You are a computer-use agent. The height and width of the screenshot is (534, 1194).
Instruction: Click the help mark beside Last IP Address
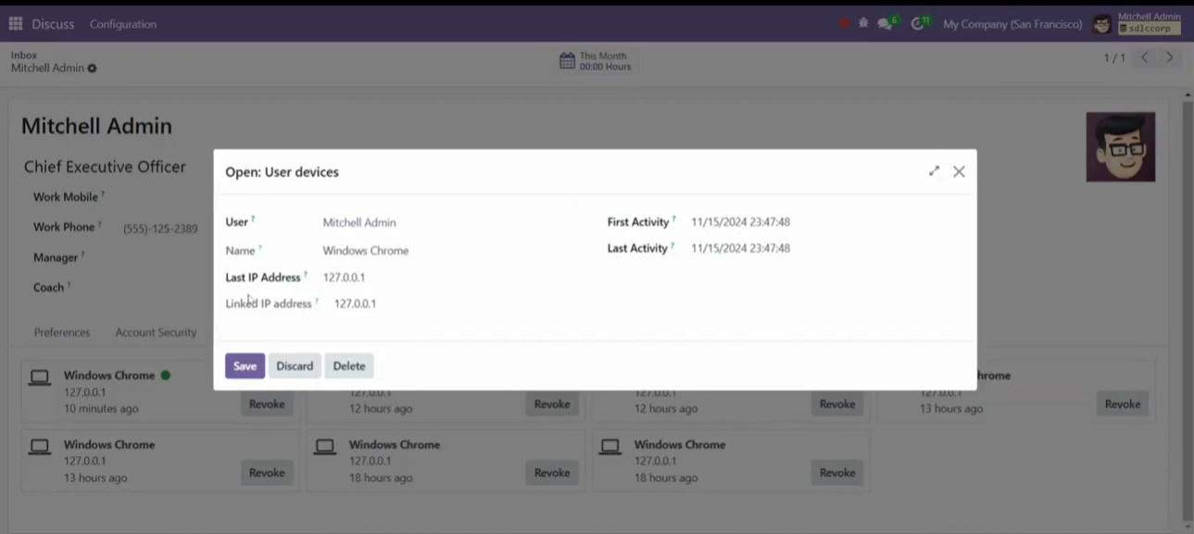pyautogui.click(x=306, y=274)
